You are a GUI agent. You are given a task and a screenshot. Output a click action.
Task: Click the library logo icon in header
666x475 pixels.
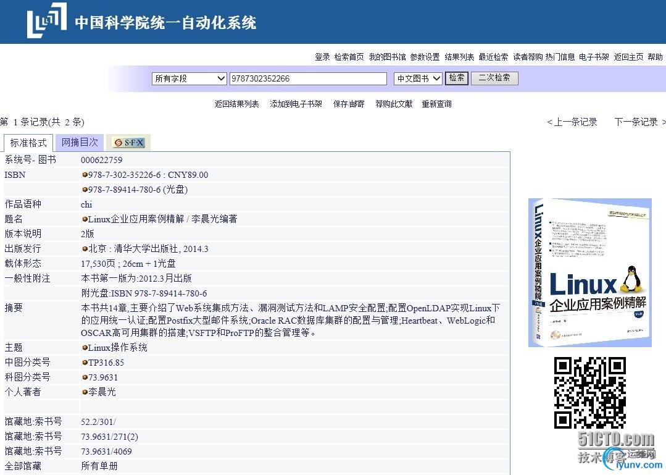click(47, 20)
